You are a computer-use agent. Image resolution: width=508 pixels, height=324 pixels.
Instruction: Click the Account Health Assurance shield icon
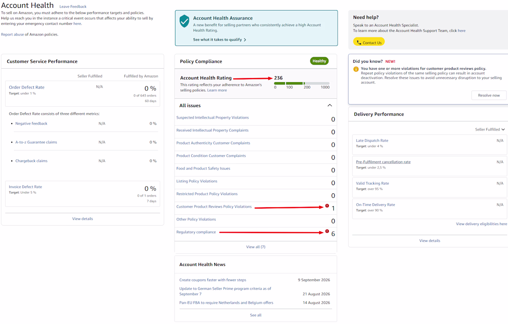tap(184, 21)
